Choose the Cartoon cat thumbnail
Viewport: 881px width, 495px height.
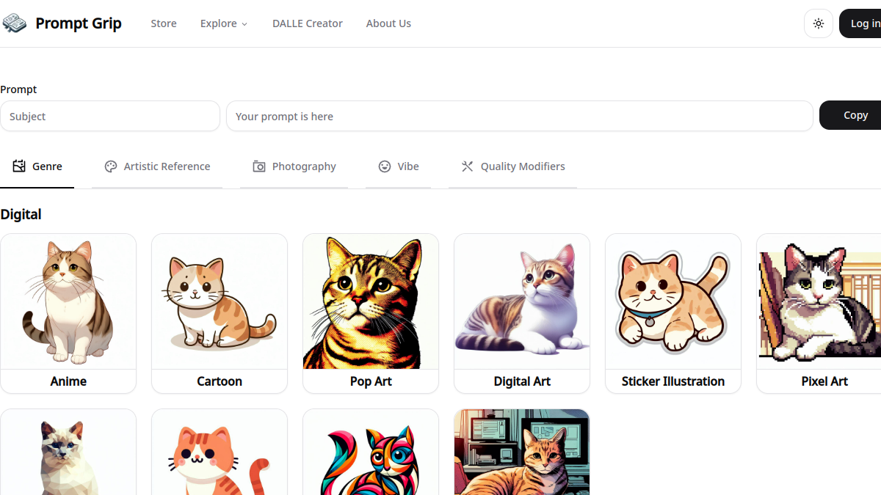click(x=220, y=301)
